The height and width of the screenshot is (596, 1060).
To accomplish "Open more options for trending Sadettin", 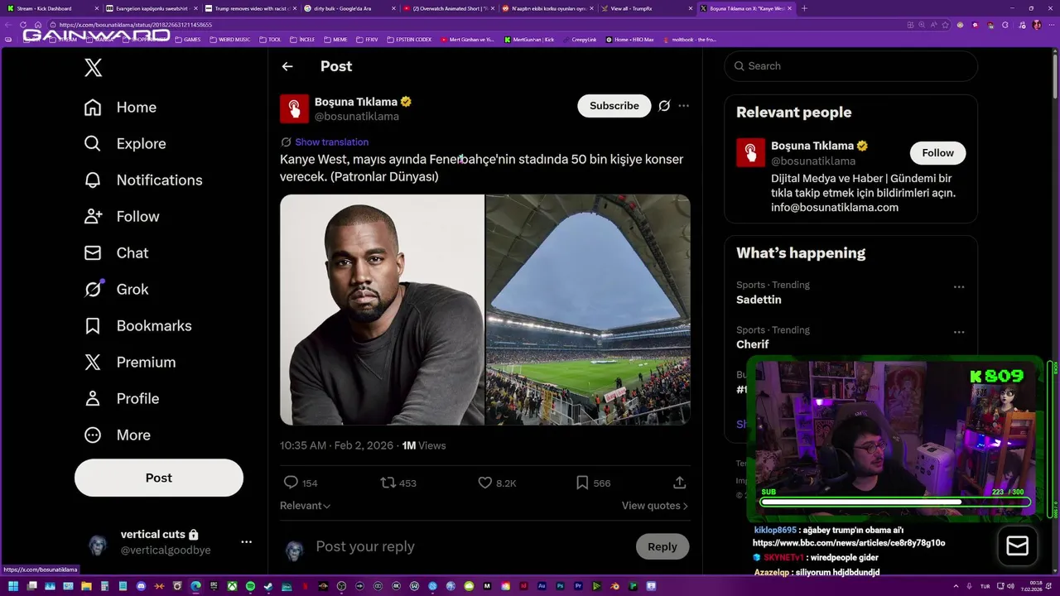I will [959, 287].
